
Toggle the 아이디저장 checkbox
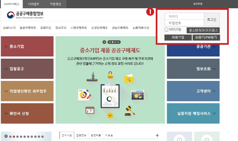click(x=166, y=29)
